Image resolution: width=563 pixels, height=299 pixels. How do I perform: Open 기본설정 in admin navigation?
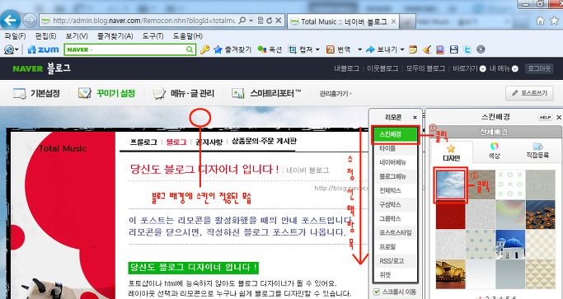click(x=36, y=93)
